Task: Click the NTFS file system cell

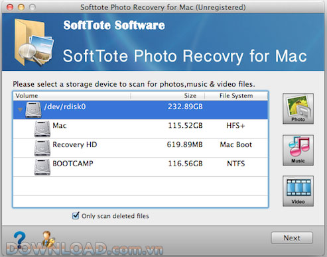Action: pos(236,164)
